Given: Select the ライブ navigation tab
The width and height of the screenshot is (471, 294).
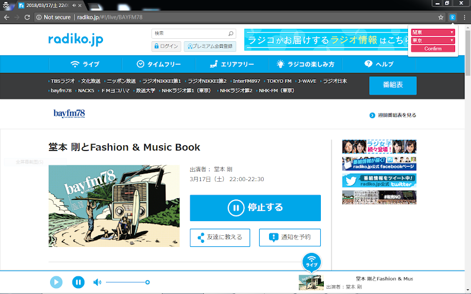Looking at the screenshot, I should (x=85, y=64).
